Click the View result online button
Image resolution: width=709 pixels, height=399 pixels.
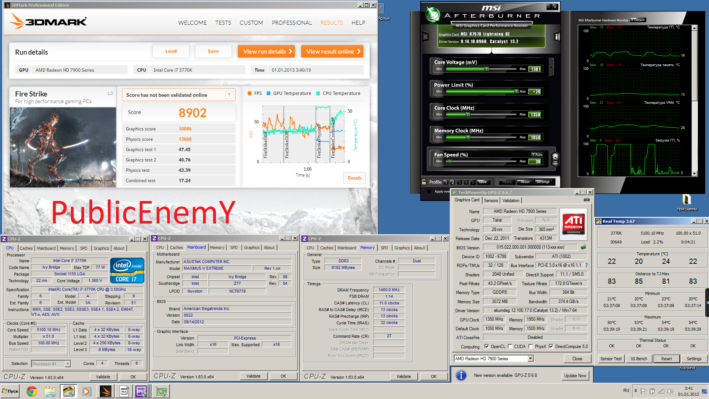(x=333, y=51)
